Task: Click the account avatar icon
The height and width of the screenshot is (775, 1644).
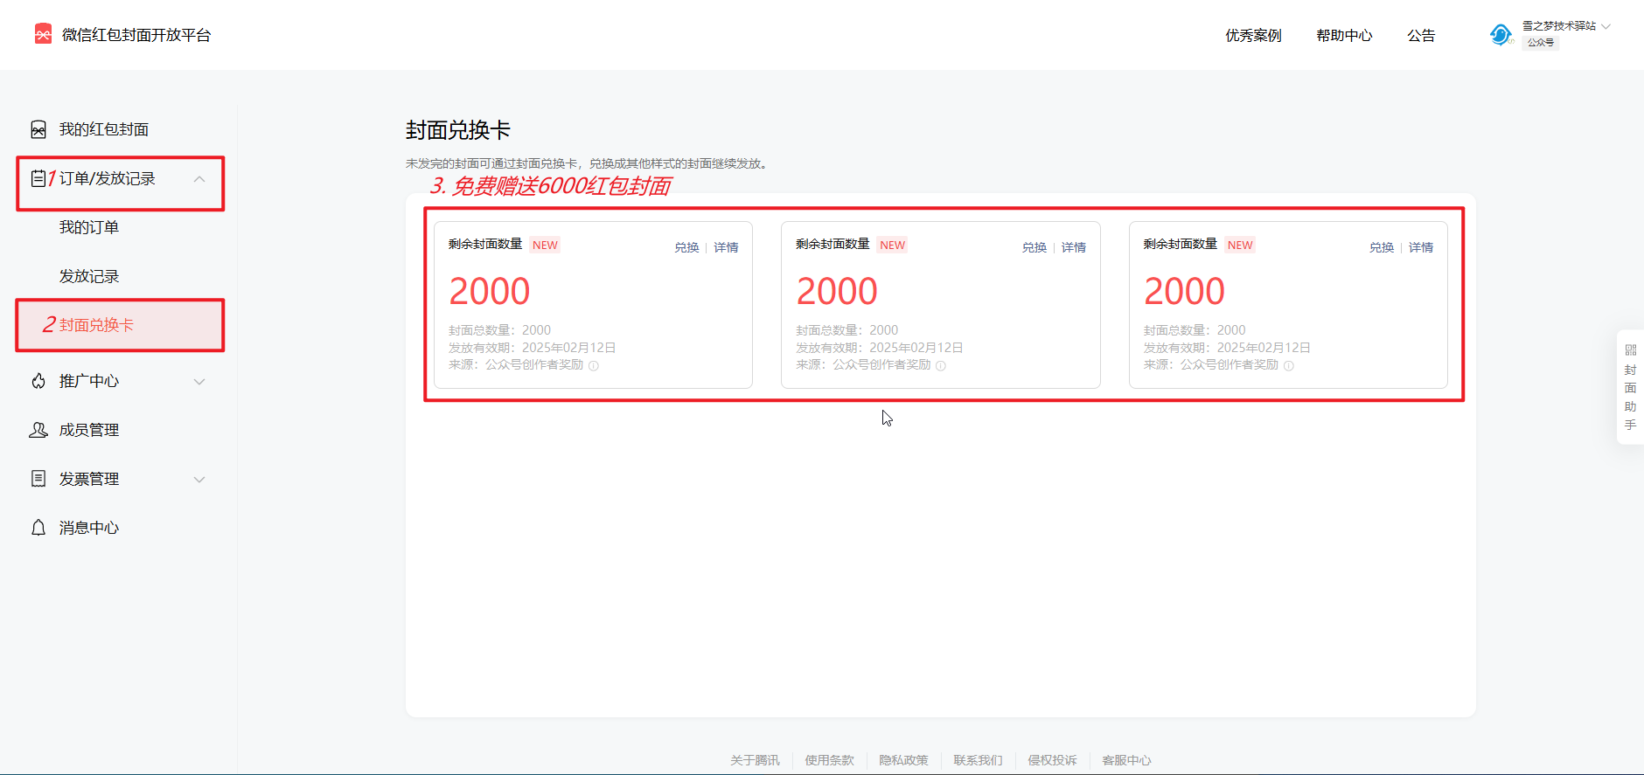Action: (1501, 35)
